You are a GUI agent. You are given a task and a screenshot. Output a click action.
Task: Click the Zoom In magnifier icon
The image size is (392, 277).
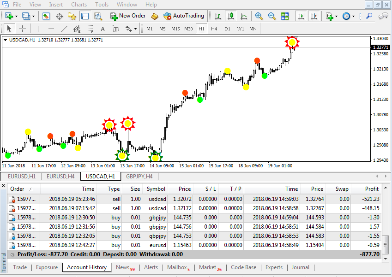(x=259, y=17)
